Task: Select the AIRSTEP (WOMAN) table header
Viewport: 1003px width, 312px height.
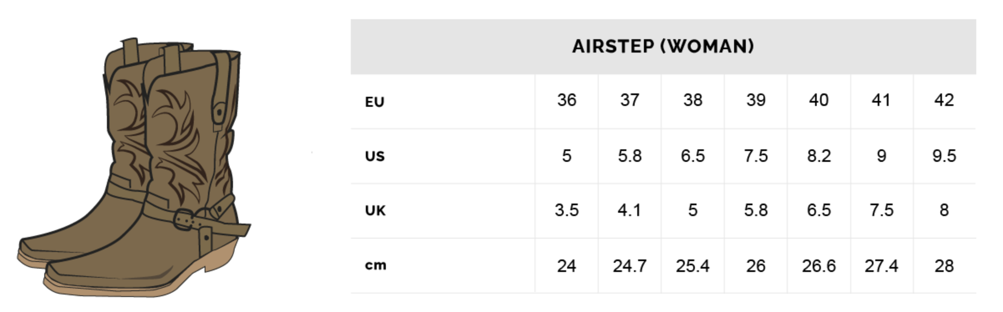Action: tap(663, 46)
